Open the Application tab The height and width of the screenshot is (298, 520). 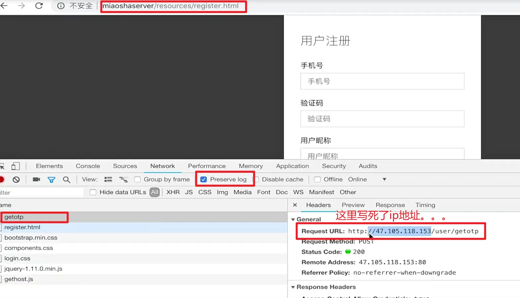point(292,166)
